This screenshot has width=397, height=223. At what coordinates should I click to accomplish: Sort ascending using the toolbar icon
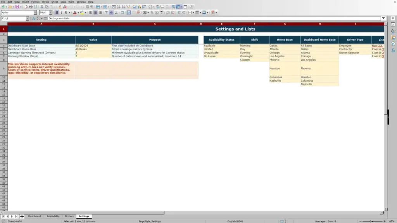[x=119, y=7]
